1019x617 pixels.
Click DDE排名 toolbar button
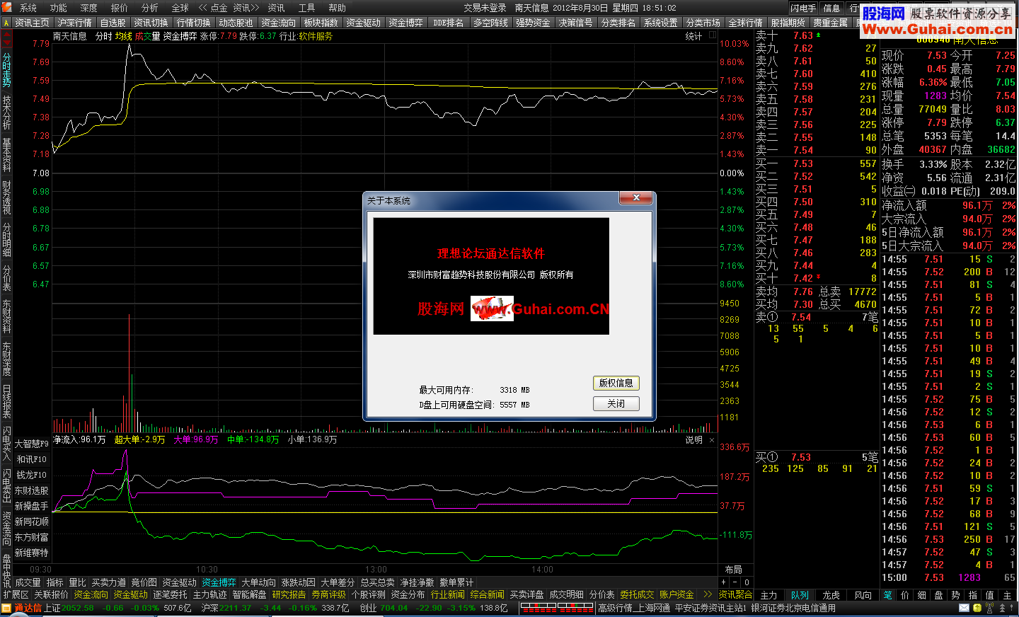[448, 23]
